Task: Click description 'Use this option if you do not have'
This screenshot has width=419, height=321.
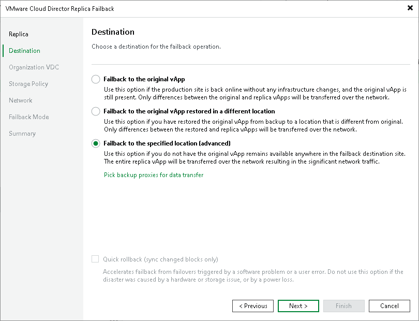Action: point(255,157)
